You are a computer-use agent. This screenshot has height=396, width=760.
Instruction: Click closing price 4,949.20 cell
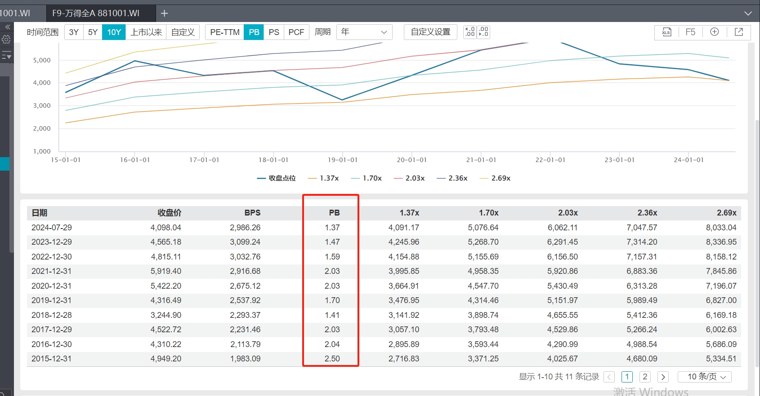pyautogui.click(x=166, y=359)
